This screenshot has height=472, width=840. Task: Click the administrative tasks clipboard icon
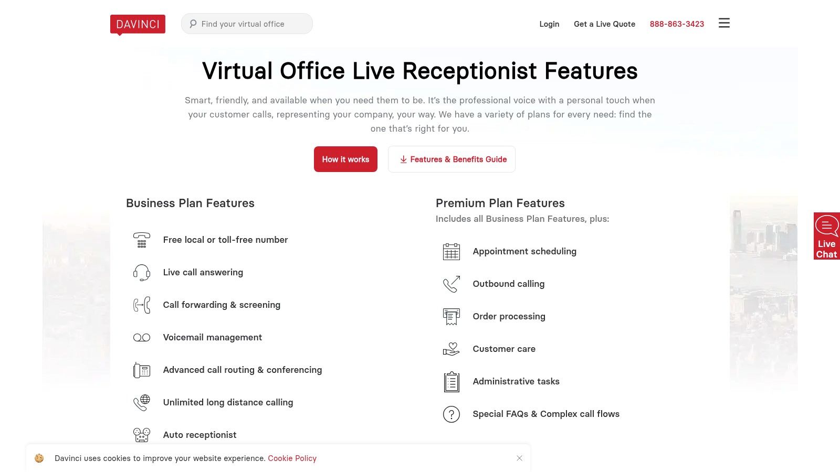click(450, 382)
